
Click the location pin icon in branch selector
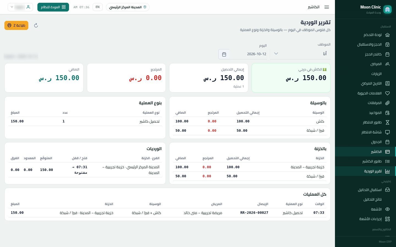[x=145, y=7]
